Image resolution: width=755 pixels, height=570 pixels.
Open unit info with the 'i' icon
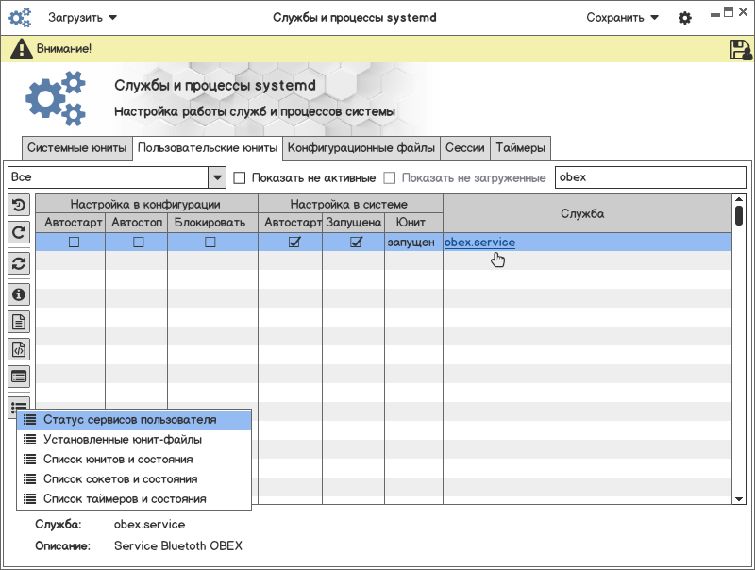19,294
